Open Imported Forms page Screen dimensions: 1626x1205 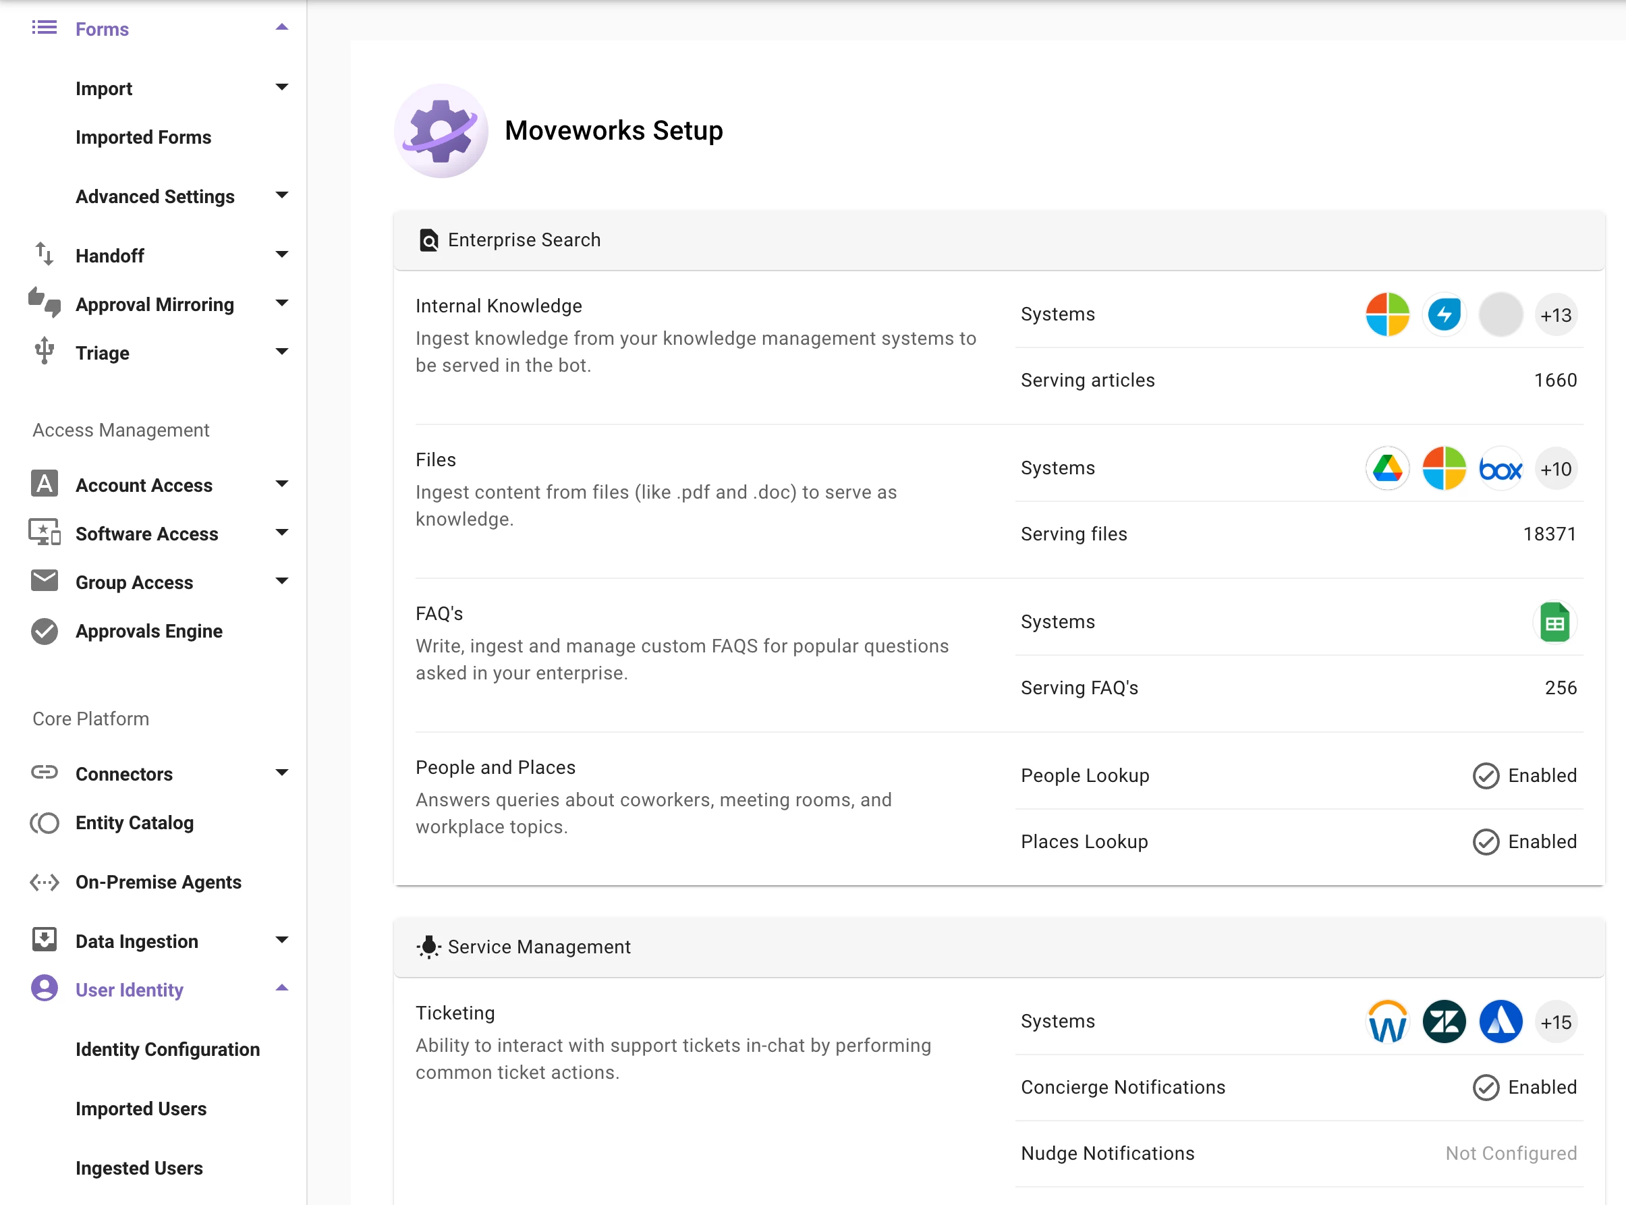tap(144, 137)
